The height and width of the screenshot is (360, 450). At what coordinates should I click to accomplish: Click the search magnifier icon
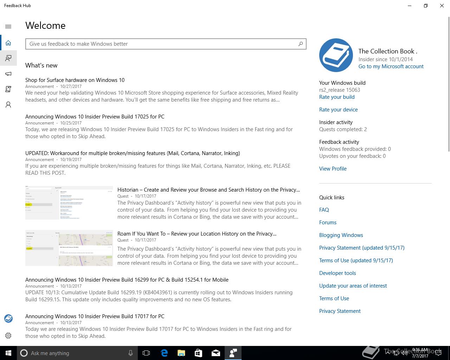point(301,44)
